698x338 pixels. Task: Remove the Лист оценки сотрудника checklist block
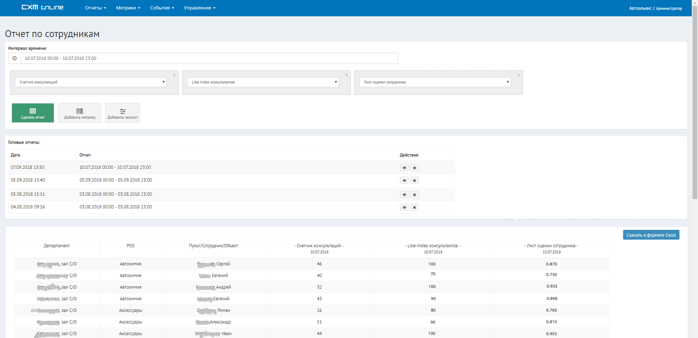tap(518, 75)
